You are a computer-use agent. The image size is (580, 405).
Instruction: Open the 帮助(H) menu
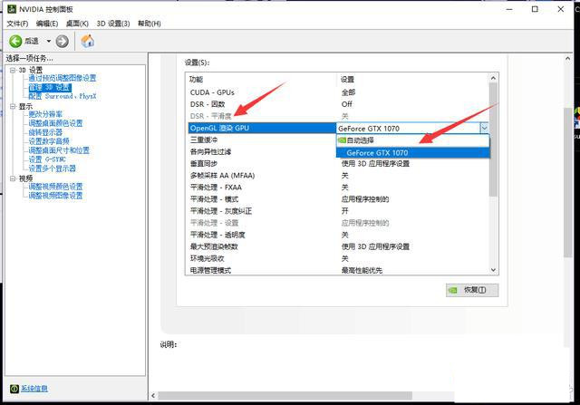pyautogui.click(x=149, y=24)
